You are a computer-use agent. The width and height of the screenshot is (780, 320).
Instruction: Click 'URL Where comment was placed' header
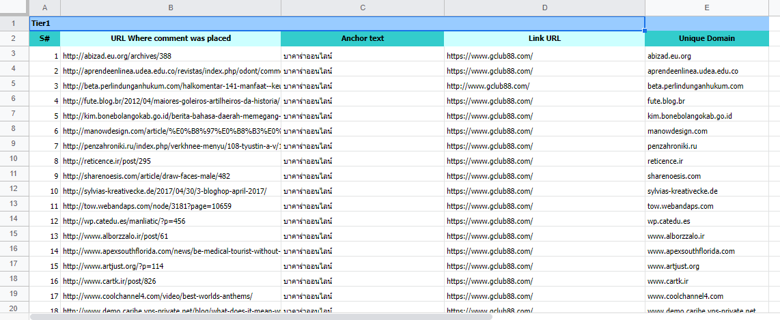click(170, 38)
